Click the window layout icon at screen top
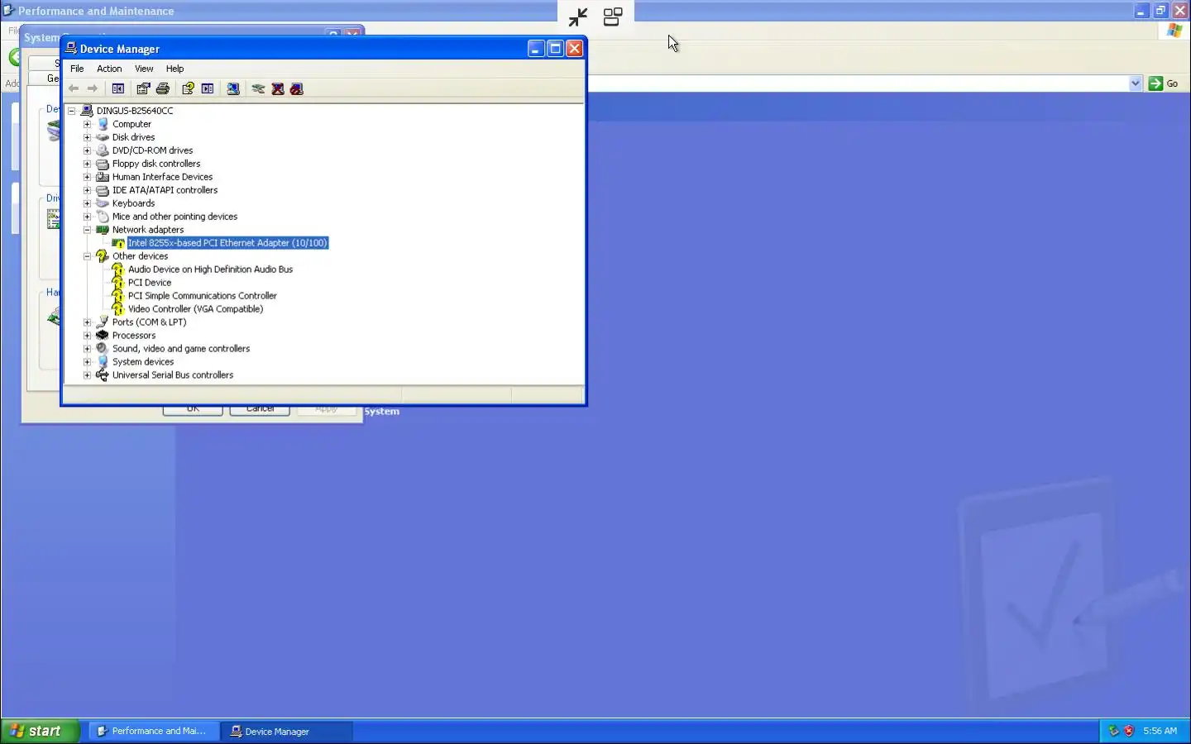 tap(613, 17)
